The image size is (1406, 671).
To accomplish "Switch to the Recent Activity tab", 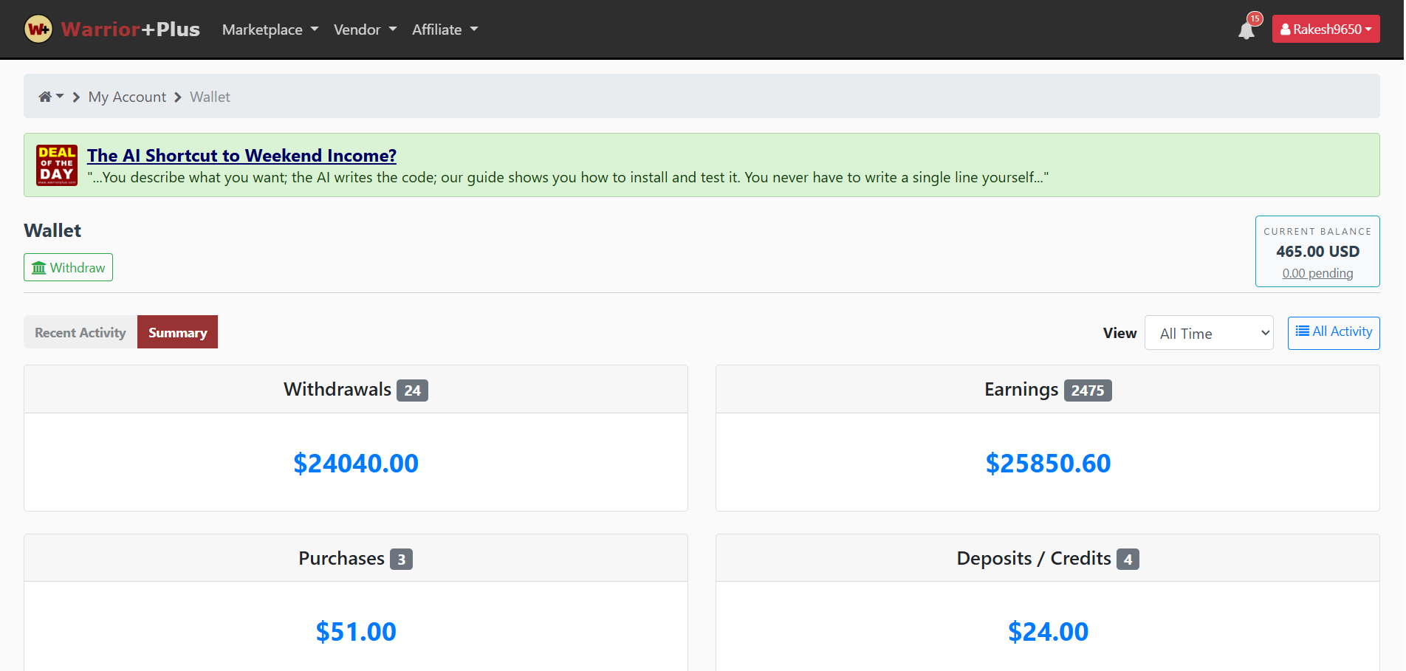I will [x=80, y=333].
